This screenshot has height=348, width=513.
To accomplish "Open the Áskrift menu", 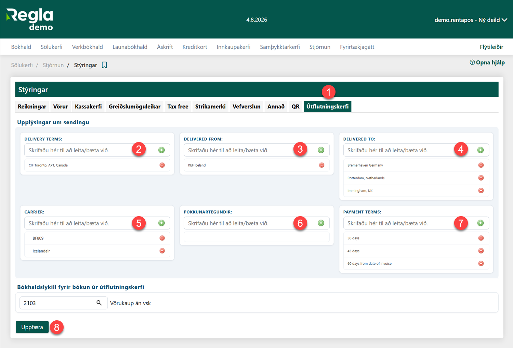I will tap(165, 47).
